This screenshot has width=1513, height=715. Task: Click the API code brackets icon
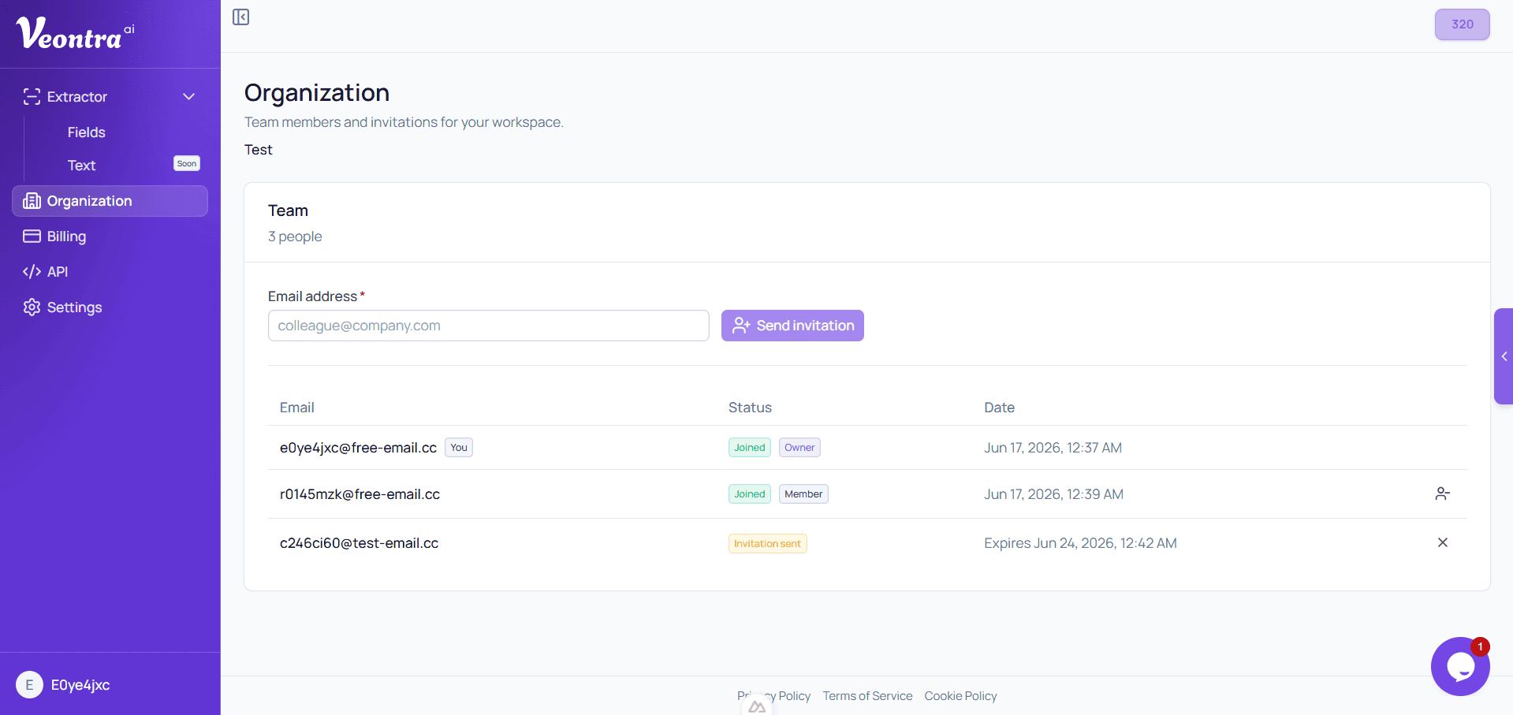(32, 272)
